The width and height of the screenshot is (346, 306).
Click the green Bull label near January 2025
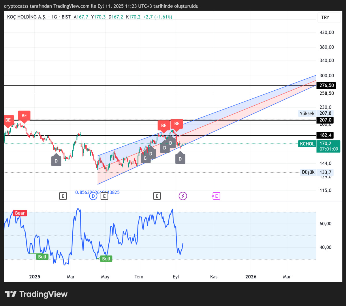click(42, 257)
